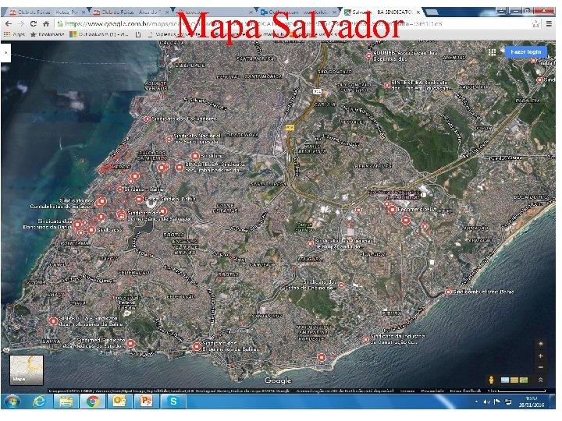Click the SINDOTELBA marker pin
Image resolution: width=562 pixels, height=421 pixels.
pyautogui.click(x=180, y=167)
